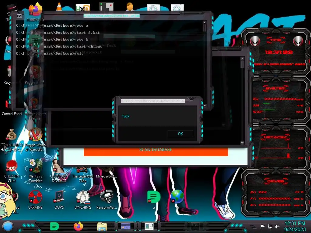Screen dimensions: 311x233
Task: Open the Plants vs Zombies desktop icon
Action: 35,171
